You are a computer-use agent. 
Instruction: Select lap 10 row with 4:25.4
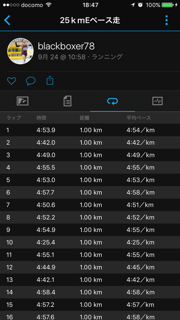[x=90, y=243]
